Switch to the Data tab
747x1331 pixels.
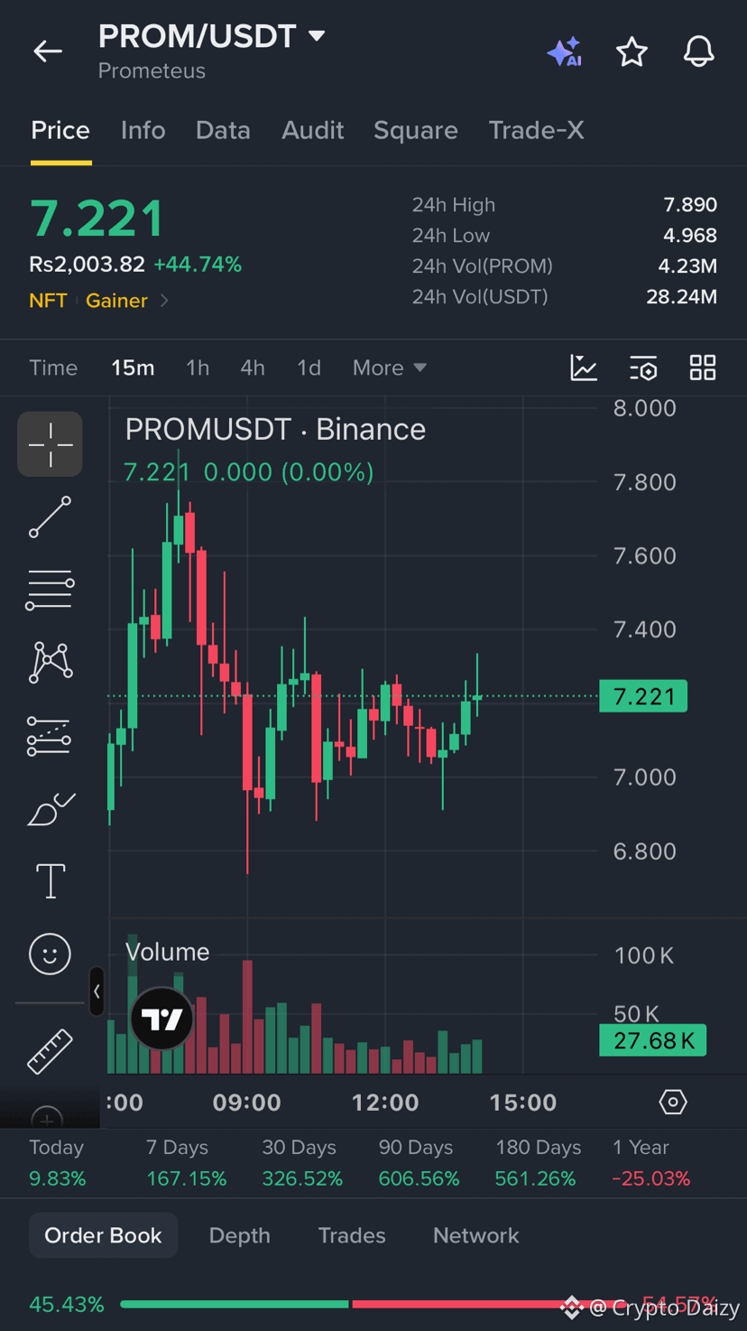pyautogui.click(x=223, y=130)
